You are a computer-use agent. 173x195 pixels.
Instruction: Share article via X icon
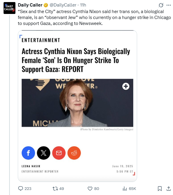(x=44, y=153)
